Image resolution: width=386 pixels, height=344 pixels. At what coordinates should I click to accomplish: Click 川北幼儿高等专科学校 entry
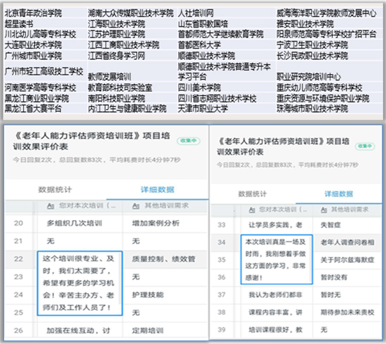(x=40, y=34)
